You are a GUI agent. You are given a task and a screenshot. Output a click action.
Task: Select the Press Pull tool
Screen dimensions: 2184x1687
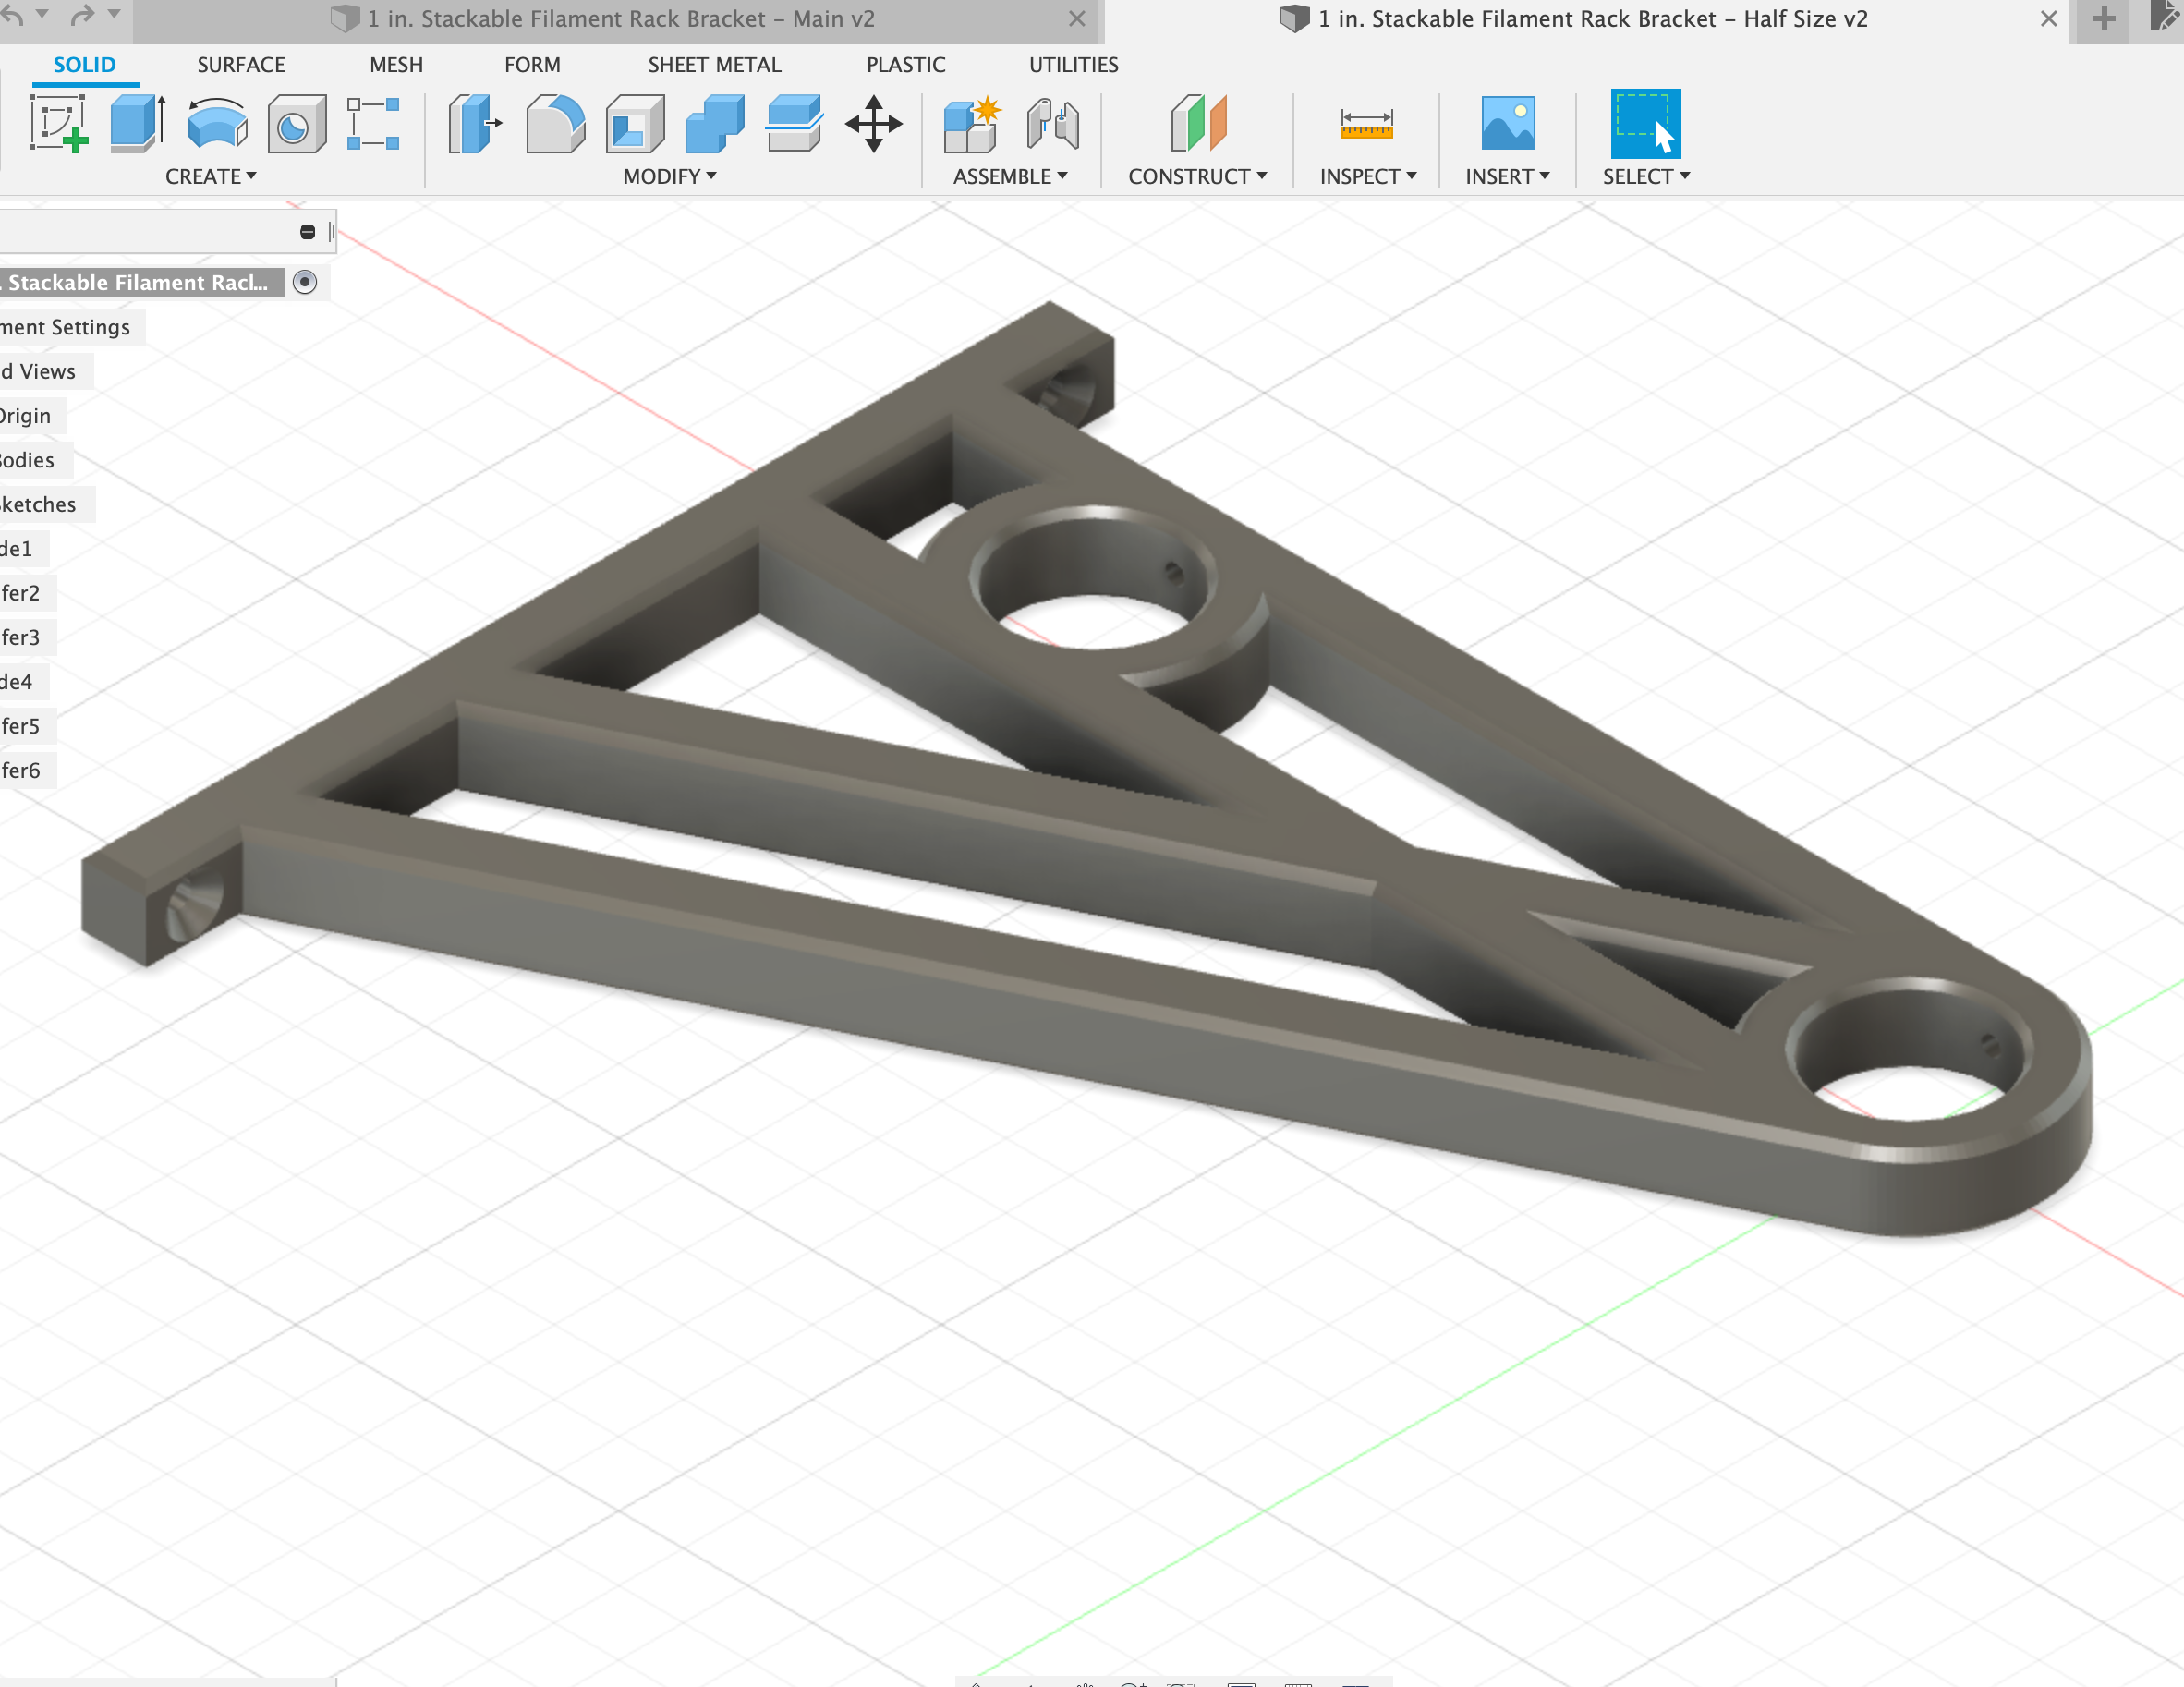pos(475,123)
